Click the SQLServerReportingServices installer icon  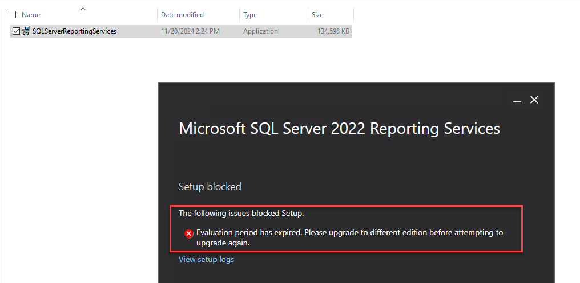click(x=26, y=31)
